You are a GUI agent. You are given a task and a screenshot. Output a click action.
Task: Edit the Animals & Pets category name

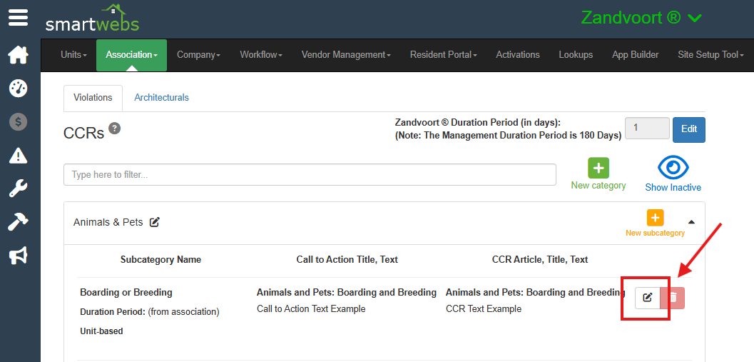point(155,222)
